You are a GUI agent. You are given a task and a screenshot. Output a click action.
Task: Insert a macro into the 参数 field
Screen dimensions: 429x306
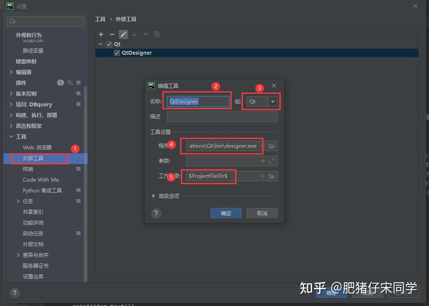pyautogui.click(x=262, y=161)
